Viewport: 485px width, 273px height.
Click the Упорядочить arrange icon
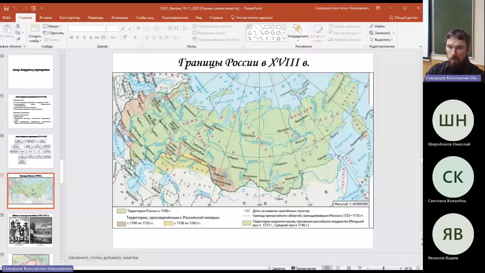298,29
